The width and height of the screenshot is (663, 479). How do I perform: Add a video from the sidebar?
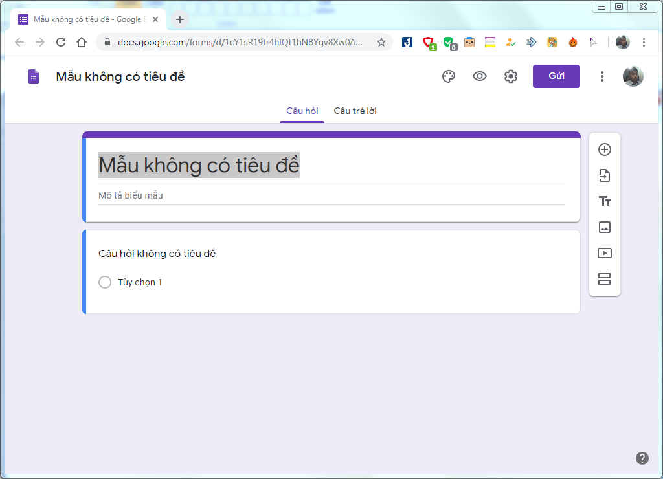[x=604, y=253]
